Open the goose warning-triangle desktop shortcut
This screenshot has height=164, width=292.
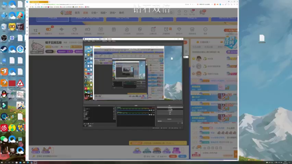tap(20, 83)
